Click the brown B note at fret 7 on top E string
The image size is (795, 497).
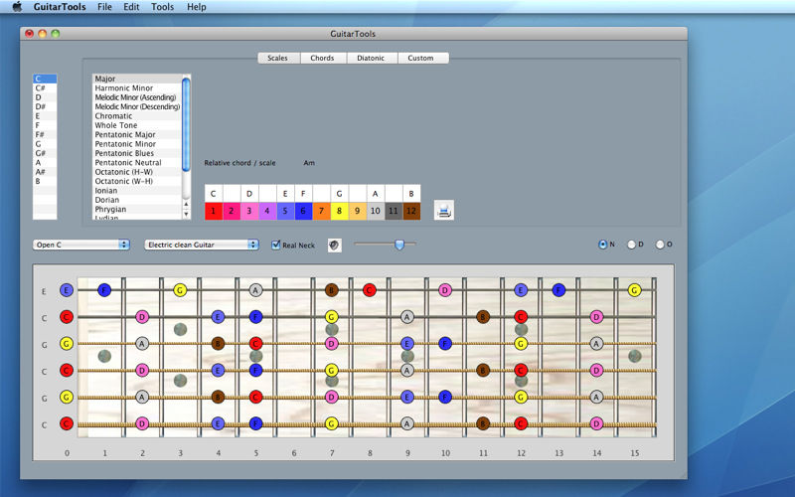(332, 290)
